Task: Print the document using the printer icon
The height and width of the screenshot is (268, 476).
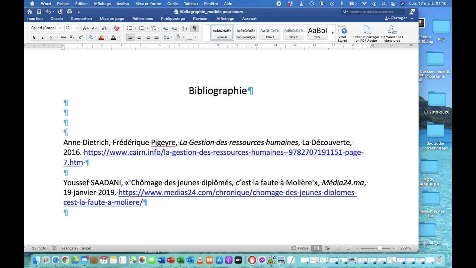Action: (70, 12)
